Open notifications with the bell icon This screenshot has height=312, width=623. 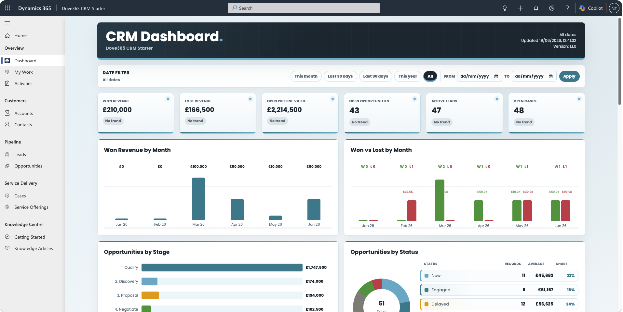(536, 8)
